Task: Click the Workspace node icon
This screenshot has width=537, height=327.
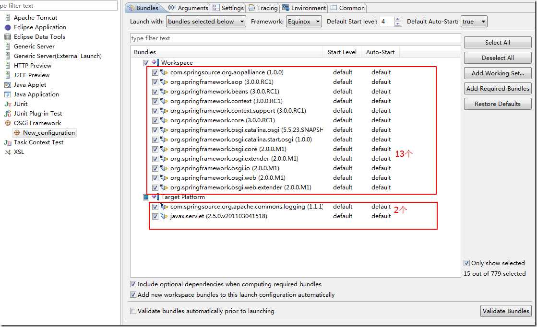Action: pos(155,62)
